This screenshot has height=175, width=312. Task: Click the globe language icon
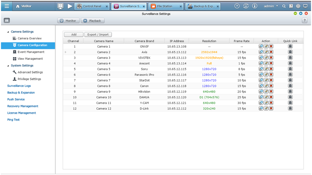(298, 6)
